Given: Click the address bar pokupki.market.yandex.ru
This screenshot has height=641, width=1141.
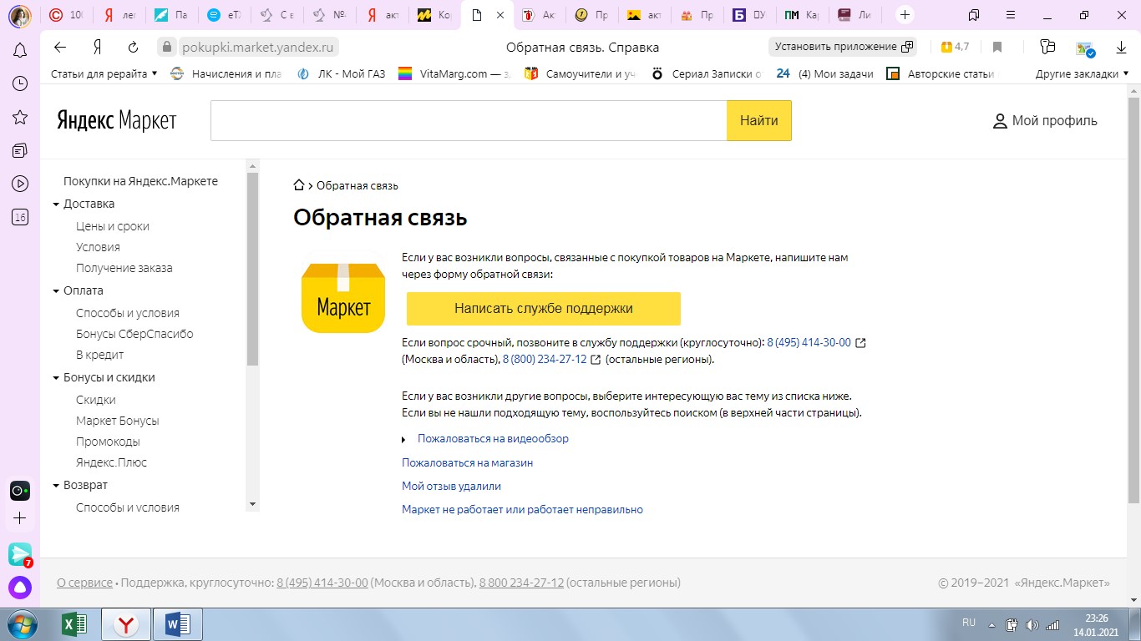Looking at the screenshot, I should coord(258,47).
